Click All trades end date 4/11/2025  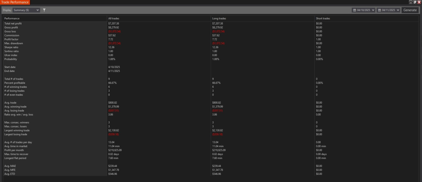click(114, 71)
